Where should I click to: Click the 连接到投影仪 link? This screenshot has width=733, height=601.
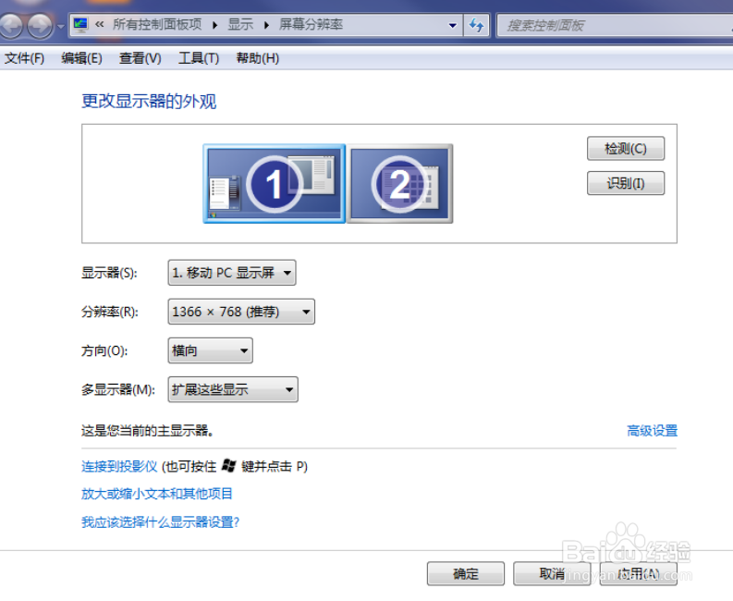119,466
